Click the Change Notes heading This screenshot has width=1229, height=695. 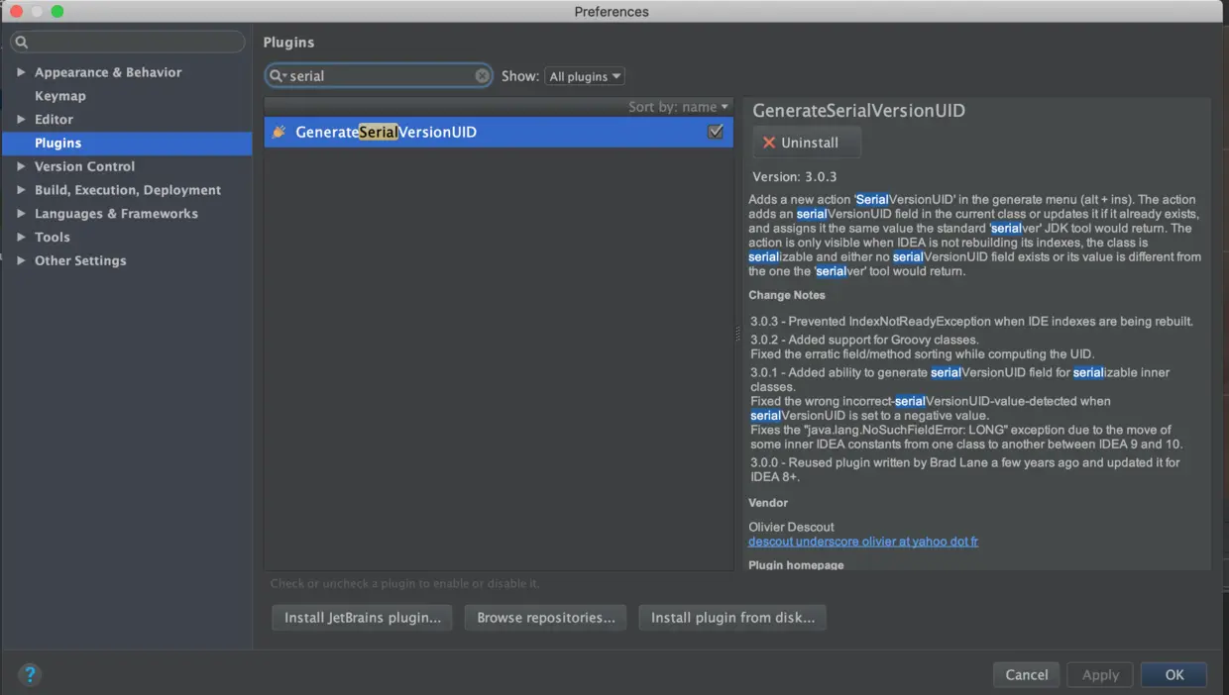click(787, 295)
